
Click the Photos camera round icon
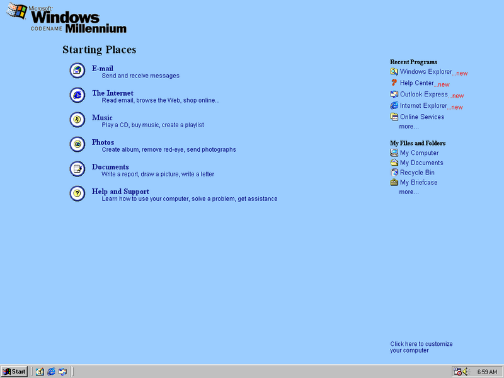[77, 144]
